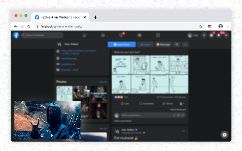Open the Chrome profile avatar icon
The image size is (242, 151).
coord(220,26)
